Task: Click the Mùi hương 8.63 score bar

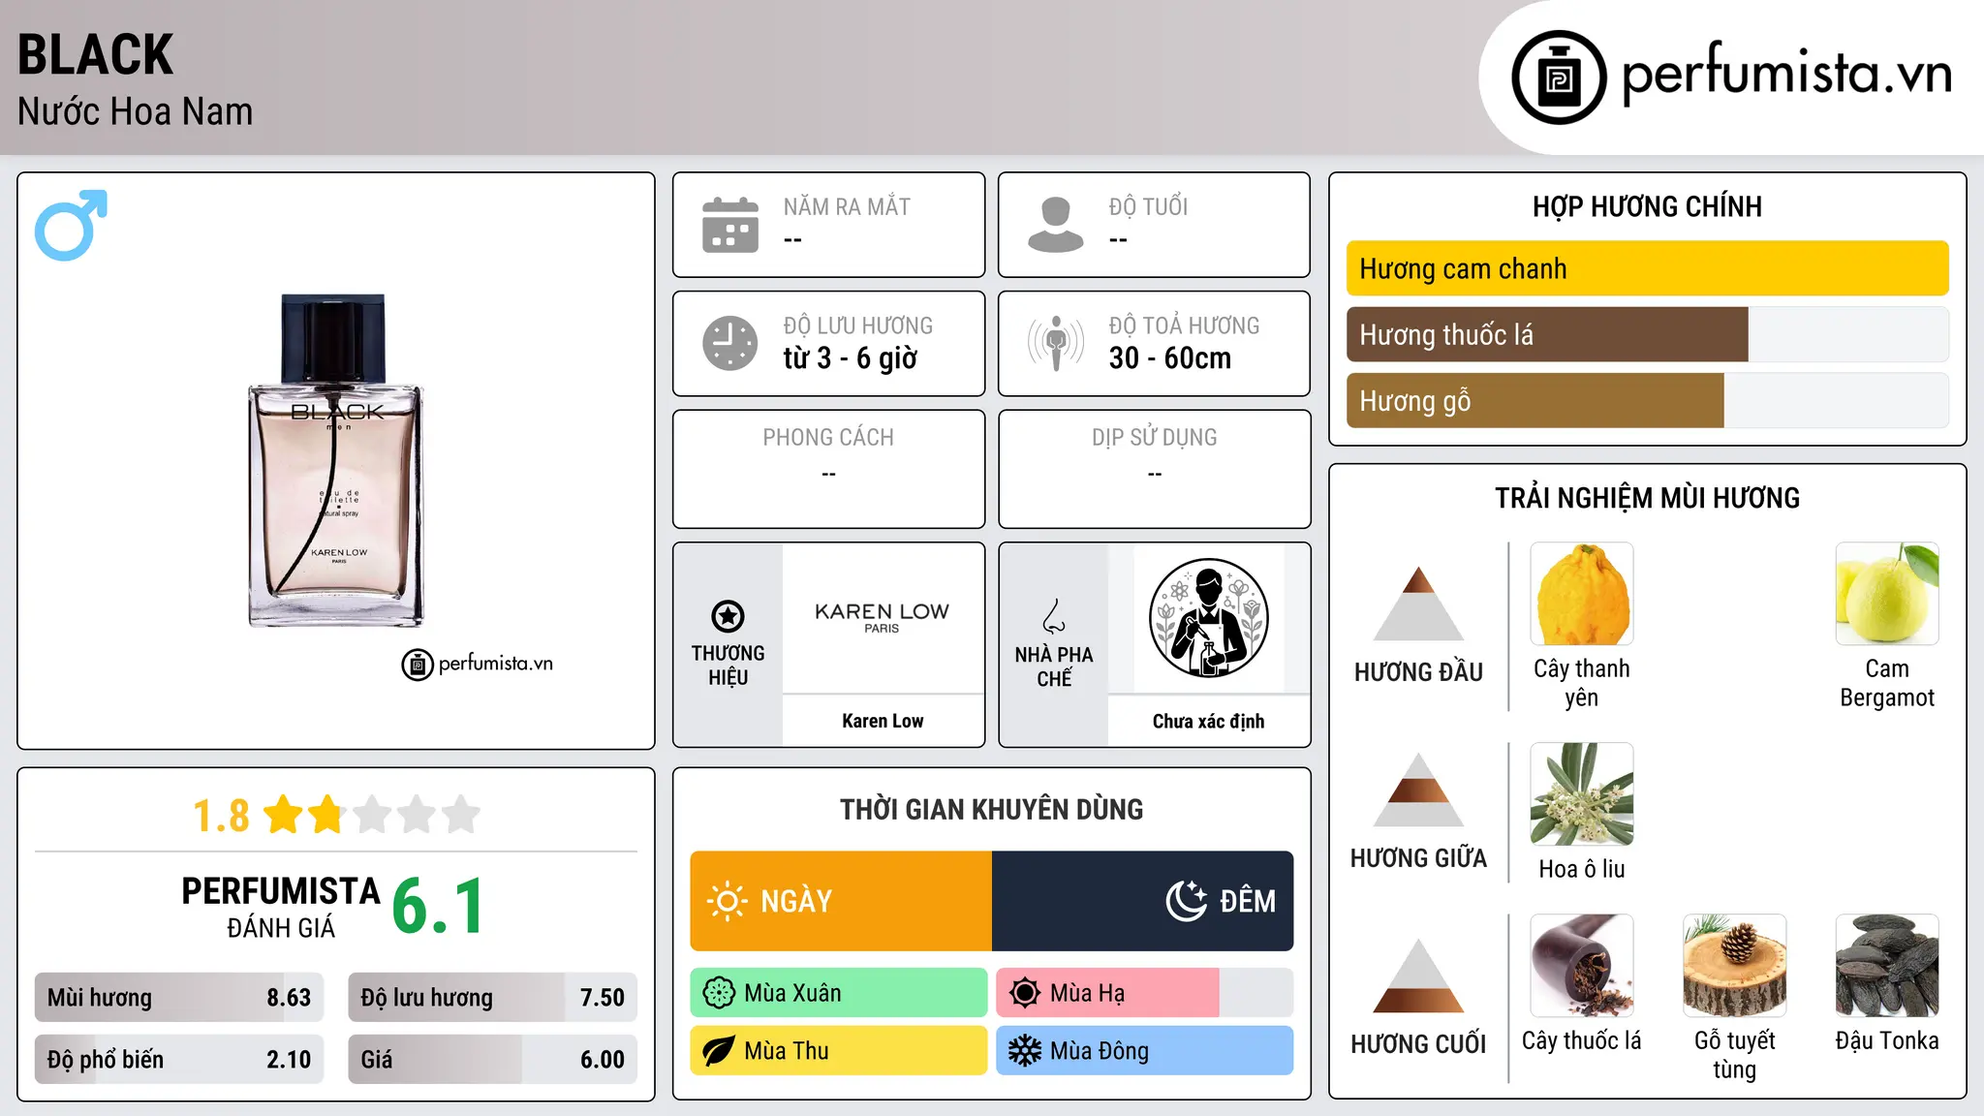Action: (x=179, y=998)
